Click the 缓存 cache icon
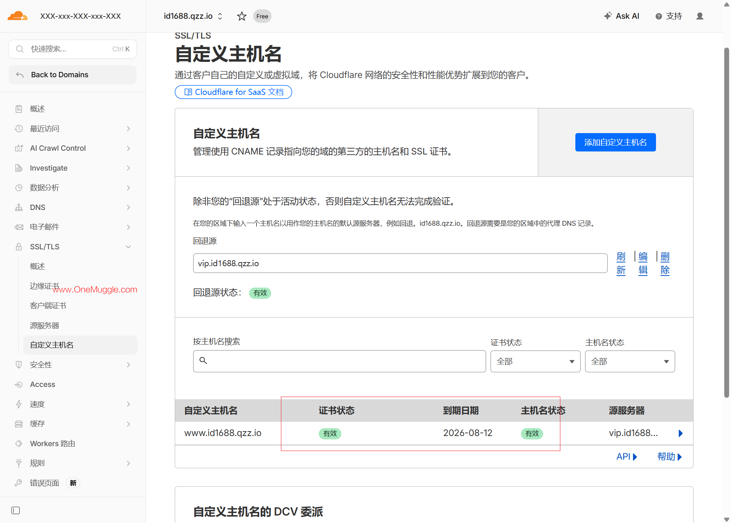 (19, 424)
